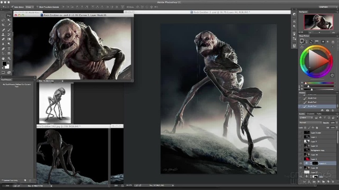Open the Normal blend mode dropdown
The image size is (339, 190).
[311, 122]
